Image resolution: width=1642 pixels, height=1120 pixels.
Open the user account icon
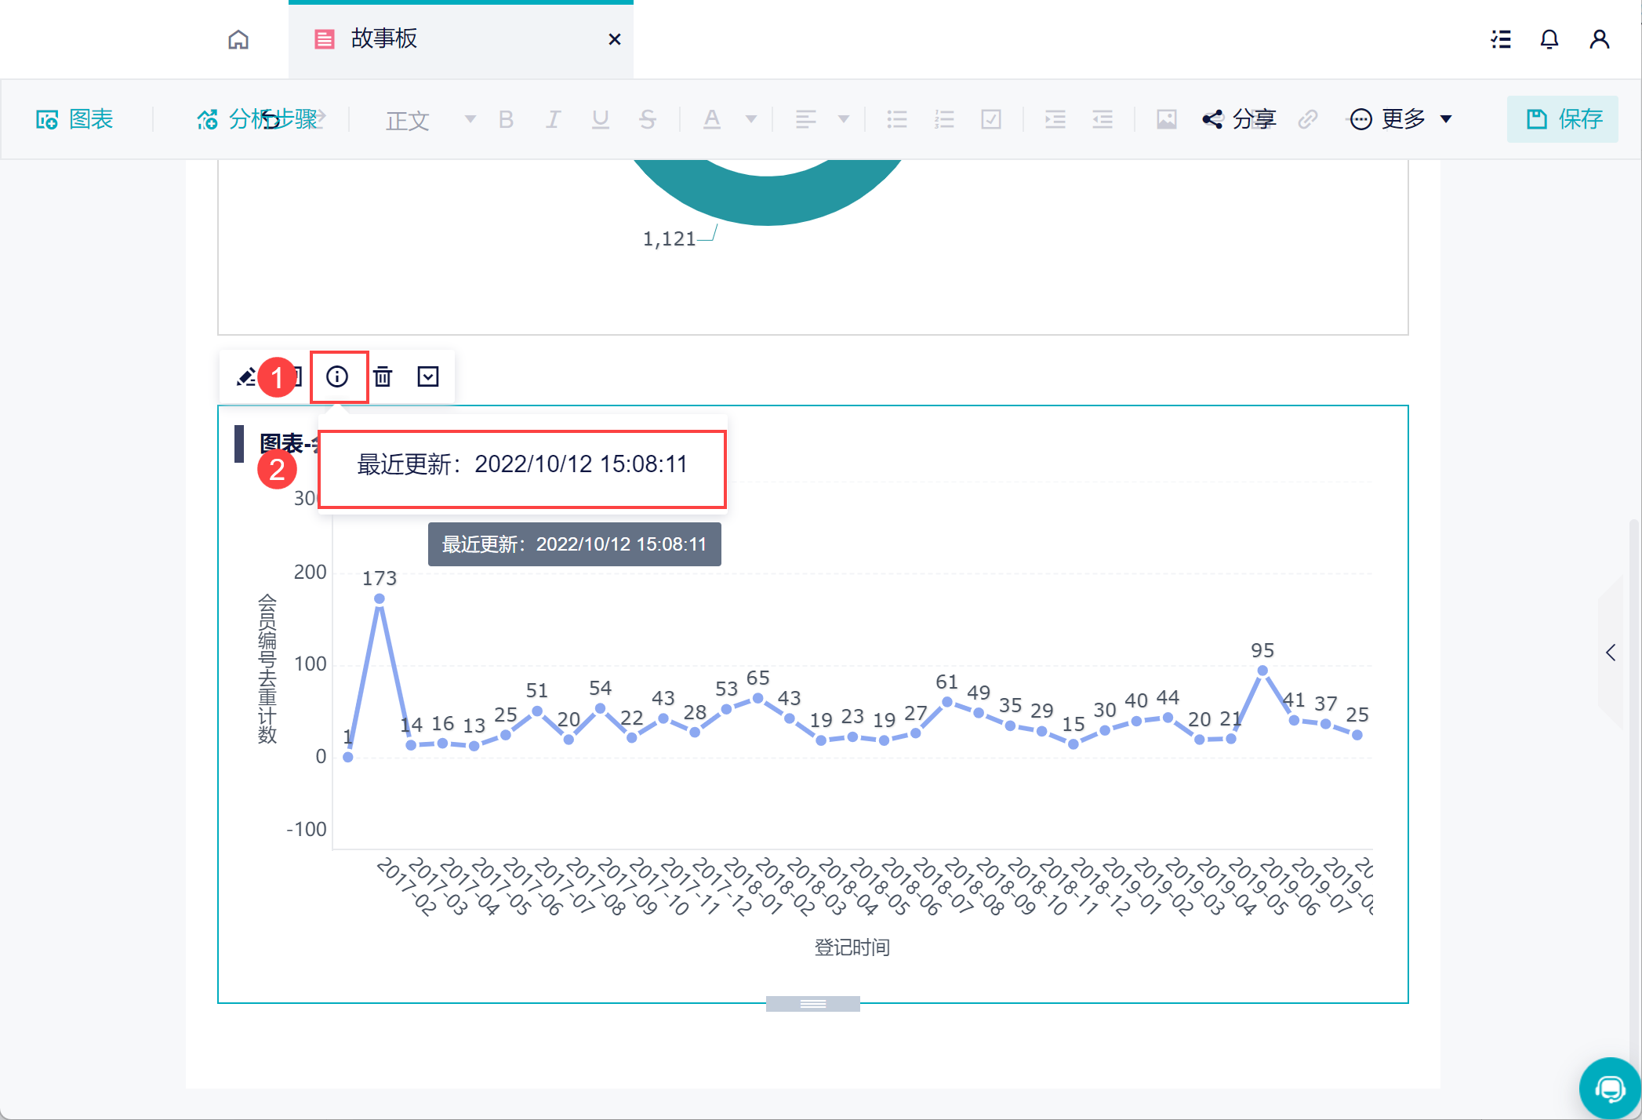coord(1599,39)
